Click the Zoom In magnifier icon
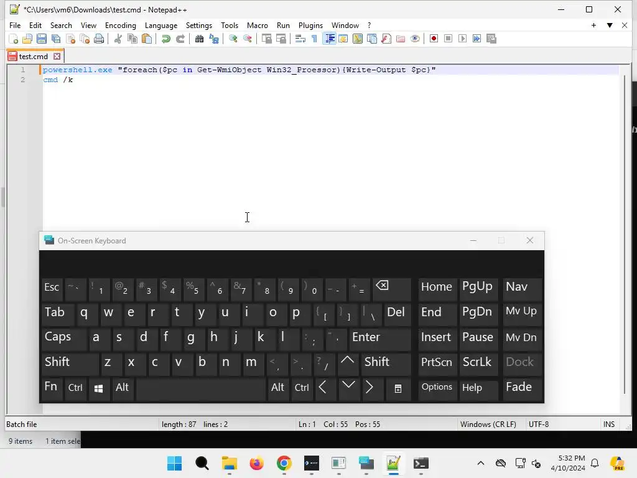Screen dimensions: 637x478 tap(233, 39)
